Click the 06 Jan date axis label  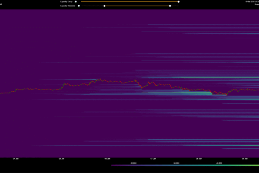(x=107, y=159)
